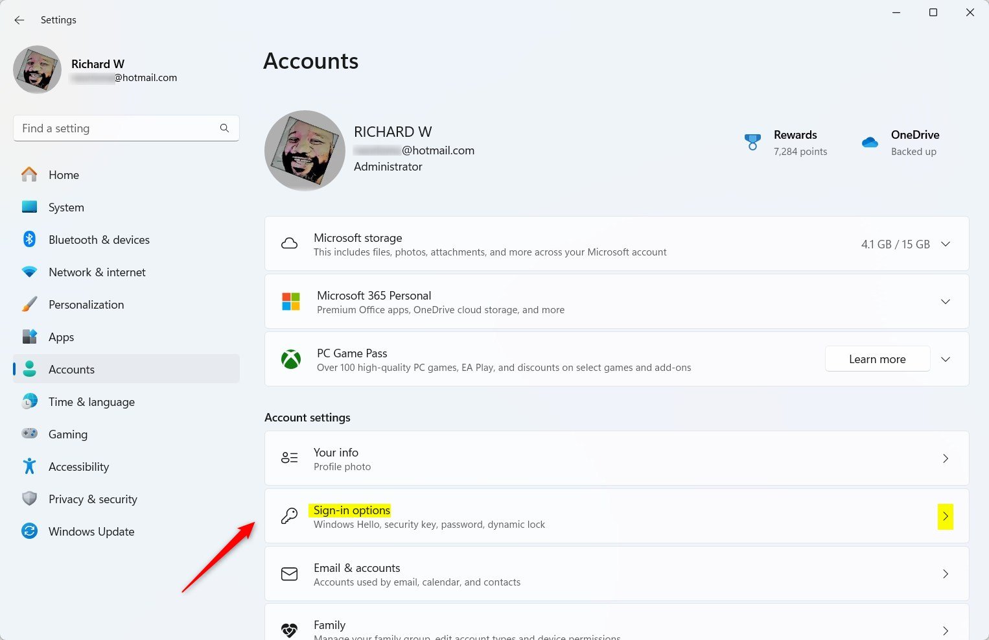Go back using the arrow button

pyautogui.click(x=19, y=20)
